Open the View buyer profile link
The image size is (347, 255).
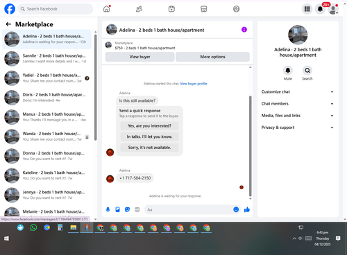click(194, 84)
